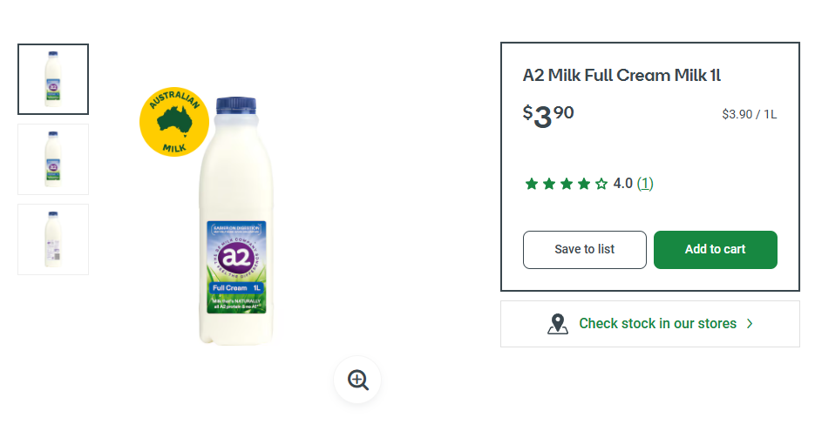This screenshot has height=431, width=815.
Task: Select the first product thumbnail
Action: 53,79
